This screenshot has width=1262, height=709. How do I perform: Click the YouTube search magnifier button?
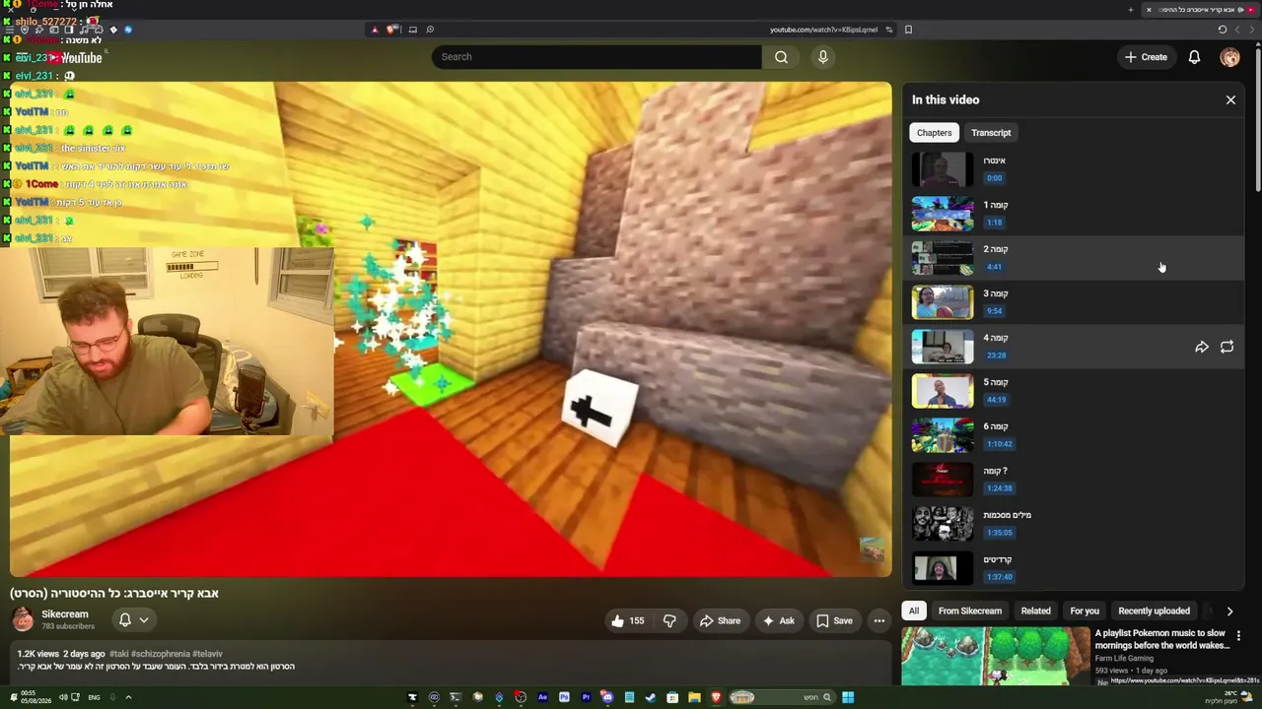(x=781, y=57)
